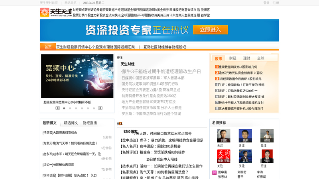Open headline 前海具备开发条件意向投资达2800亿

pyautogui.click(x=148, y=95)
